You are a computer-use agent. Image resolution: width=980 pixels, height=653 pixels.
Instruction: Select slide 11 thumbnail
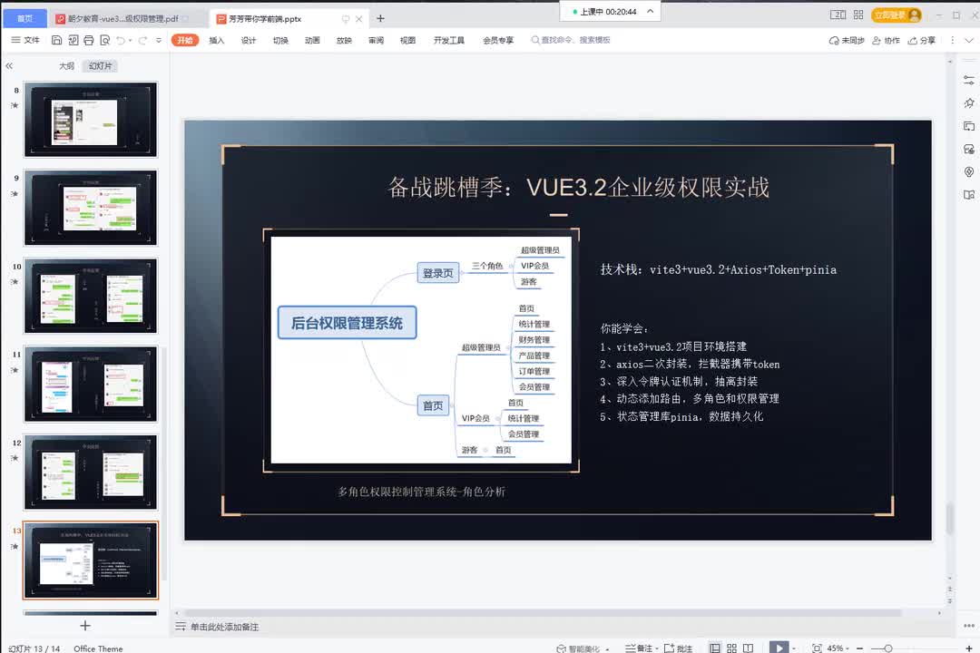point(91,384)
